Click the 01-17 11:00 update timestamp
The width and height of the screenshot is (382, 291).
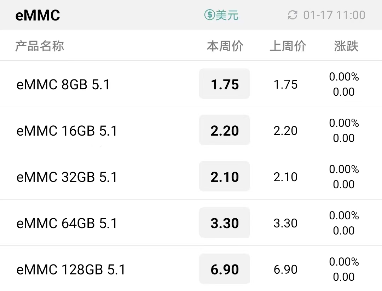[334, 15]
